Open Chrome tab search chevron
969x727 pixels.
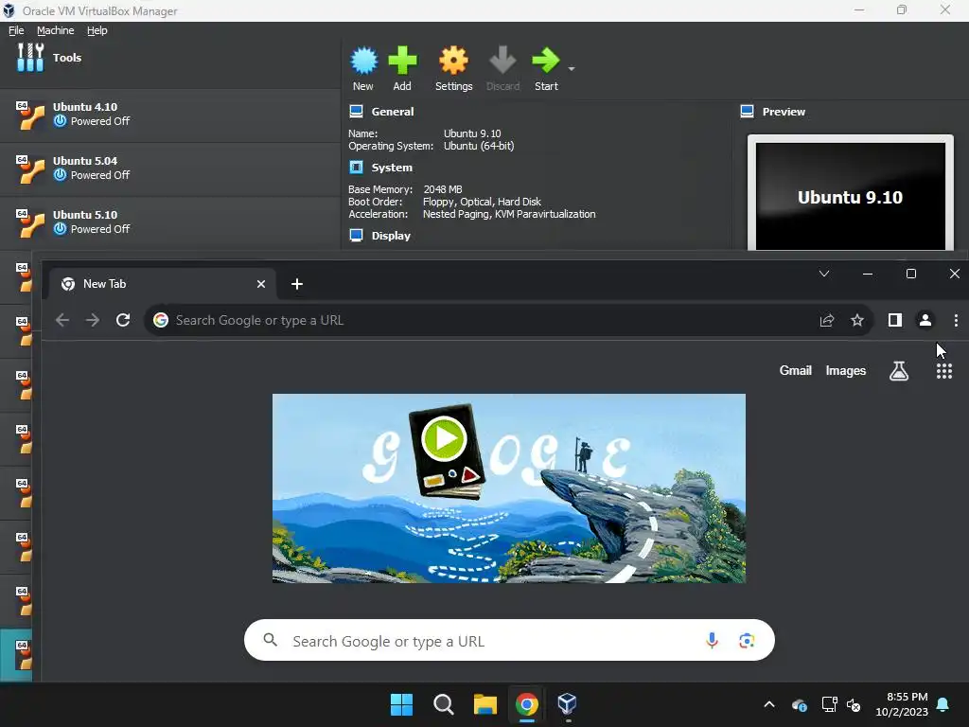[824, 274]
